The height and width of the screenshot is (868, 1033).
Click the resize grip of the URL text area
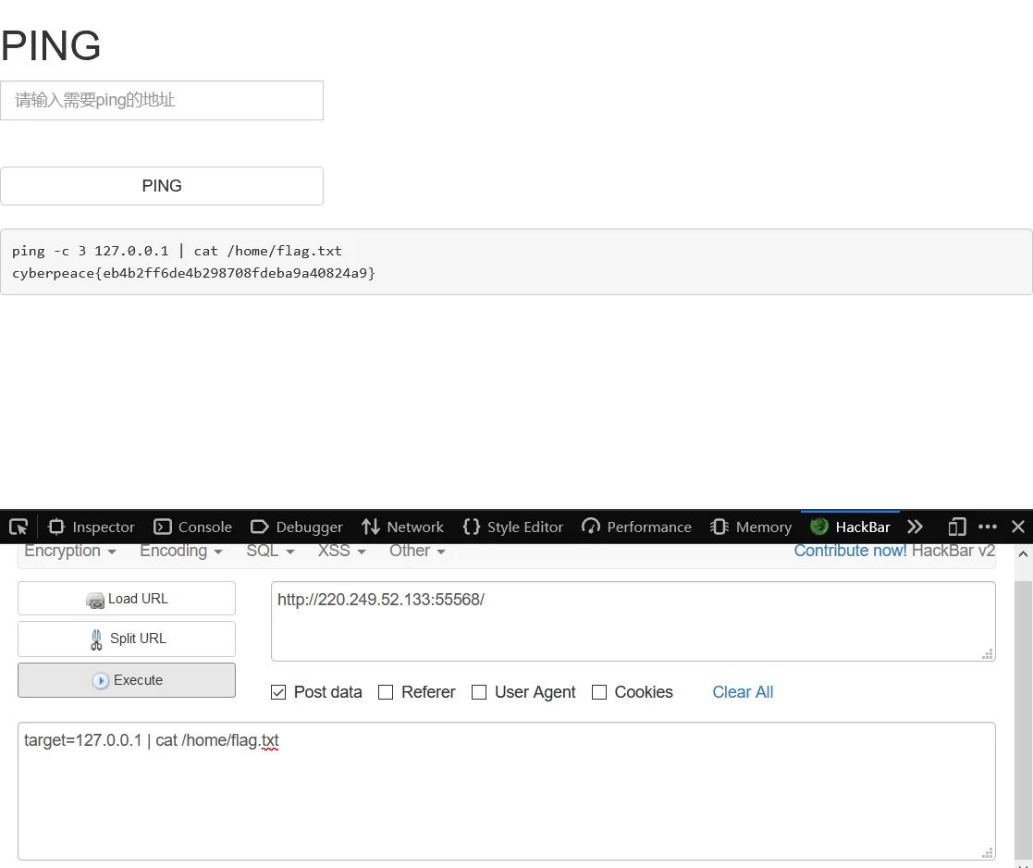(988, 654)
